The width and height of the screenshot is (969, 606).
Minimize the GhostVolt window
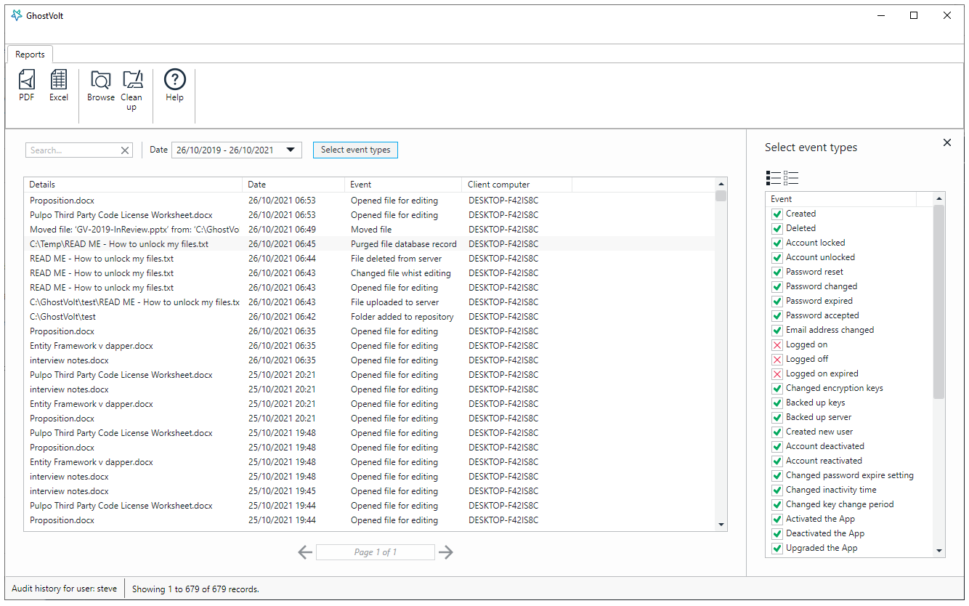(x=881, y=15)
